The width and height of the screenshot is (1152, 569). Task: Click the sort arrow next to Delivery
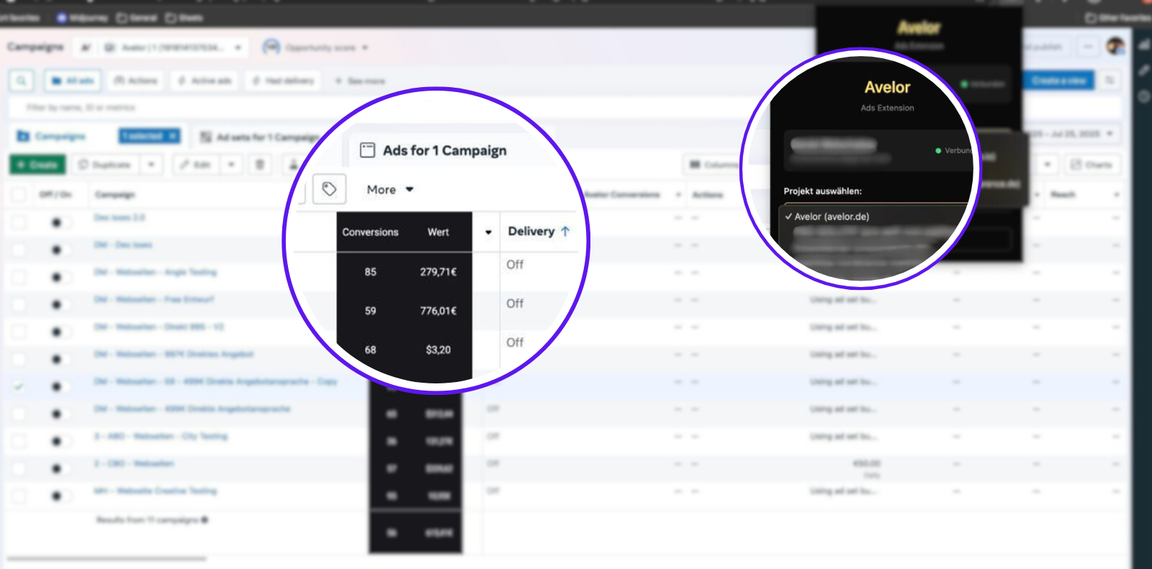(x=565, y=232)
